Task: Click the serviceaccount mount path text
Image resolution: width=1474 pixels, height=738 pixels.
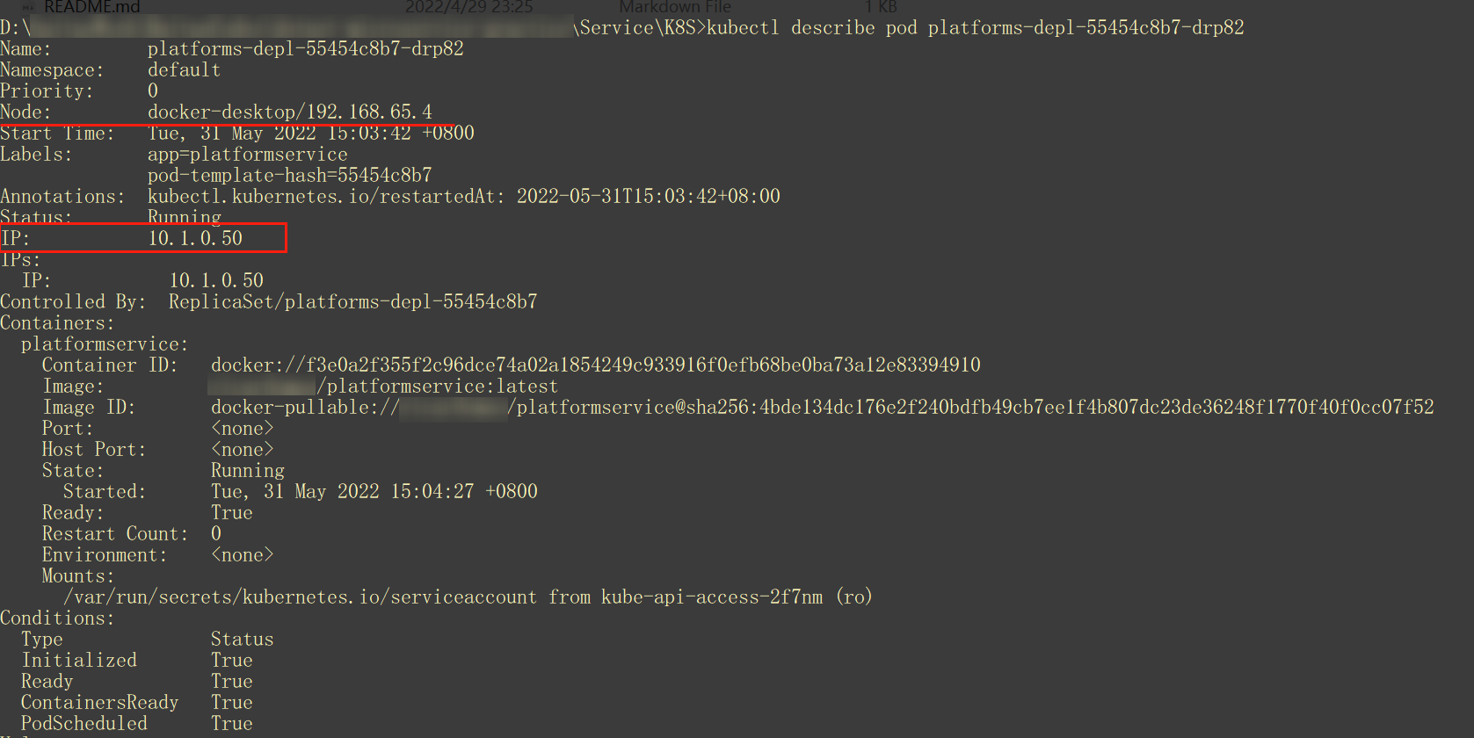Action: (x=300, y=597)
